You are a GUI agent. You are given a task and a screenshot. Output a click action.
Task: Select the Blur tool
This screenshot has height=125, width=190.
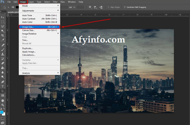click(3, 72)
